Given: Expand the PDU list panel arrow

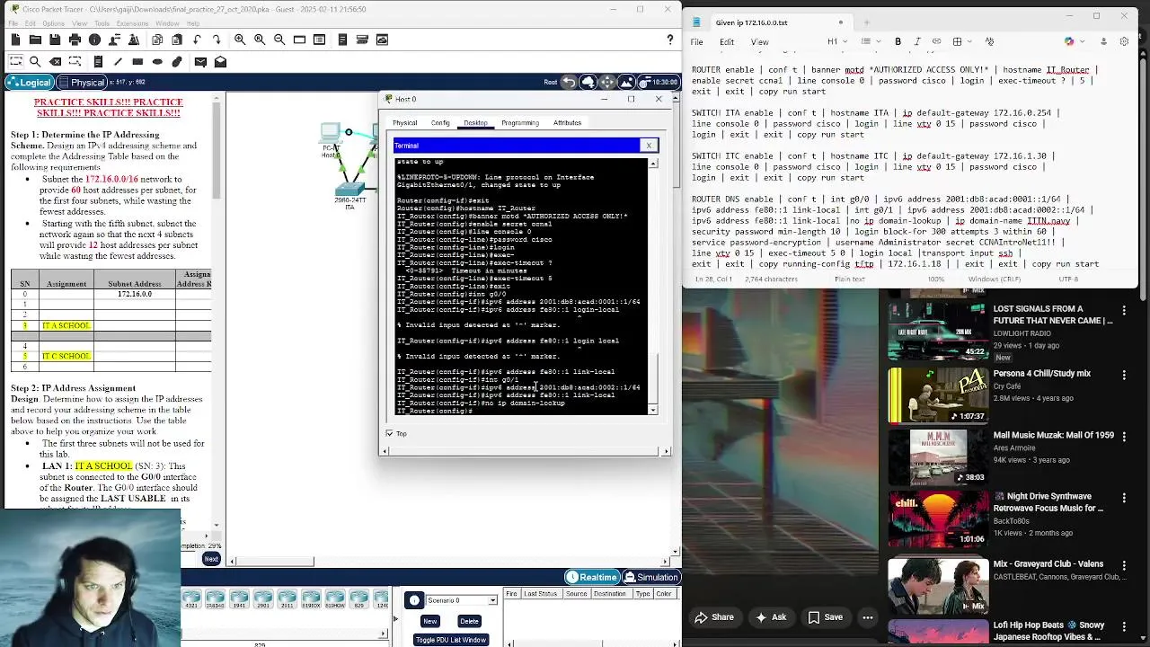Looking at the screenshot, I should click(394, 618).
